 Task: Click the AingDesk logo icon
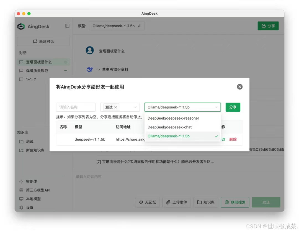(x=21, y=27)
